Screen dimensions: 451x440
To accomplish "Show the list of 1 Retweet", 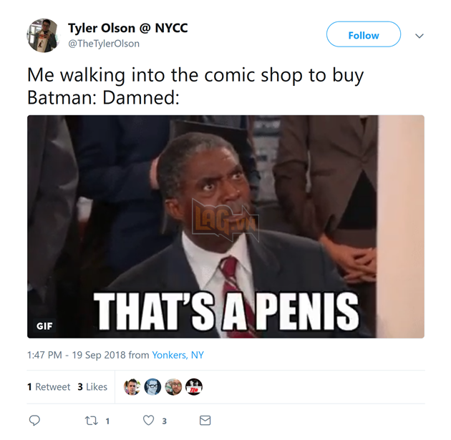I will 49,387.
